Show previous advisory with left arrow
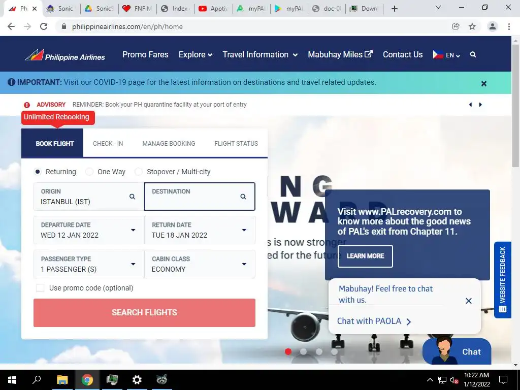 (470, 105)
